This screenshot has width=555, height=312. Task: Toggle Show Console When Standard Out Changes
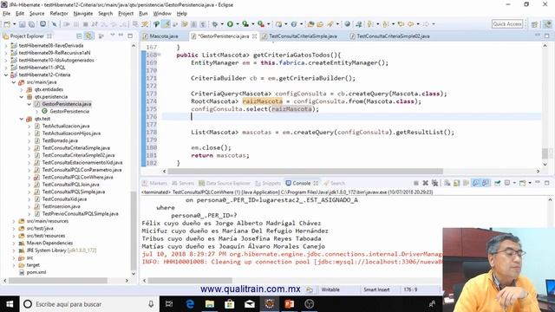point(476,183)
